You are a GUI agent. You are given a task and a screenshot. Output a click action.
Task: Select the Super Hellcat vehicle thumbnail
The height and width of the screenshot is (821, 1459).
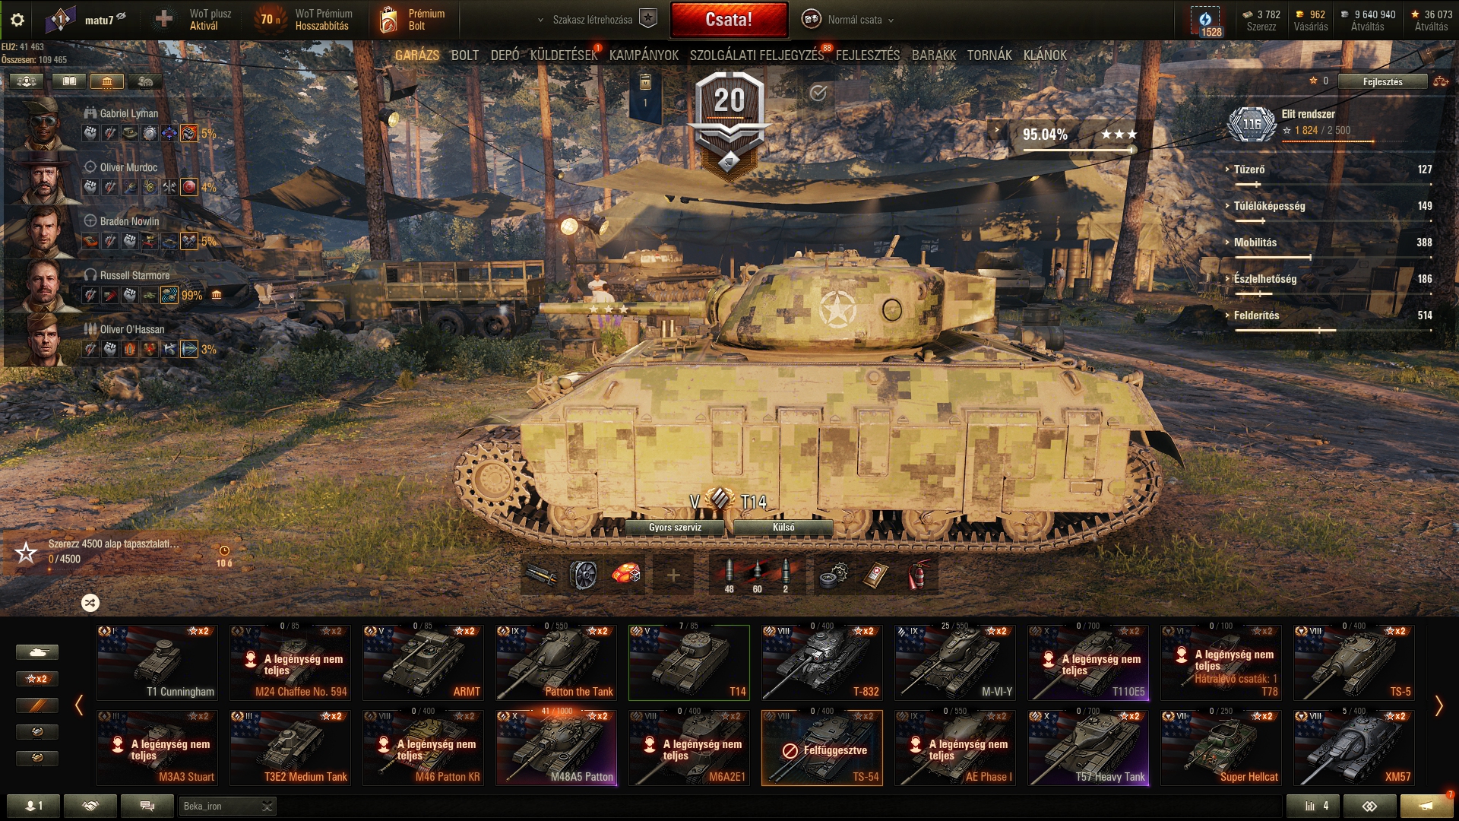click(1221, 747)
